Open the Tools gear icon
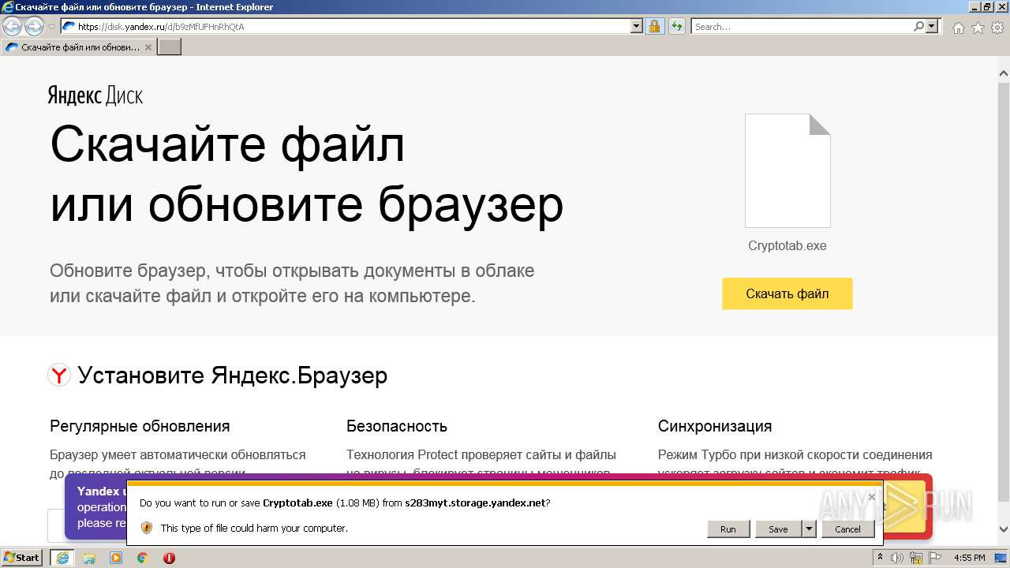This screenshot has width=1010, height=568. click(x=997, y=28)
